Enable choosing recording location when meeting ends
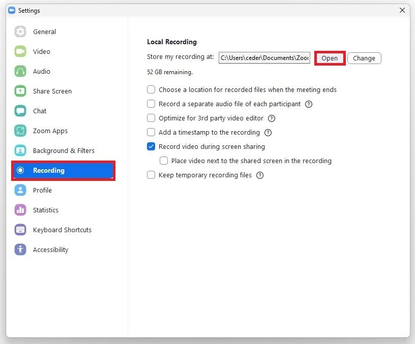Image resolution: width=415 pixels, height=344 pixels. pos(151,89)
